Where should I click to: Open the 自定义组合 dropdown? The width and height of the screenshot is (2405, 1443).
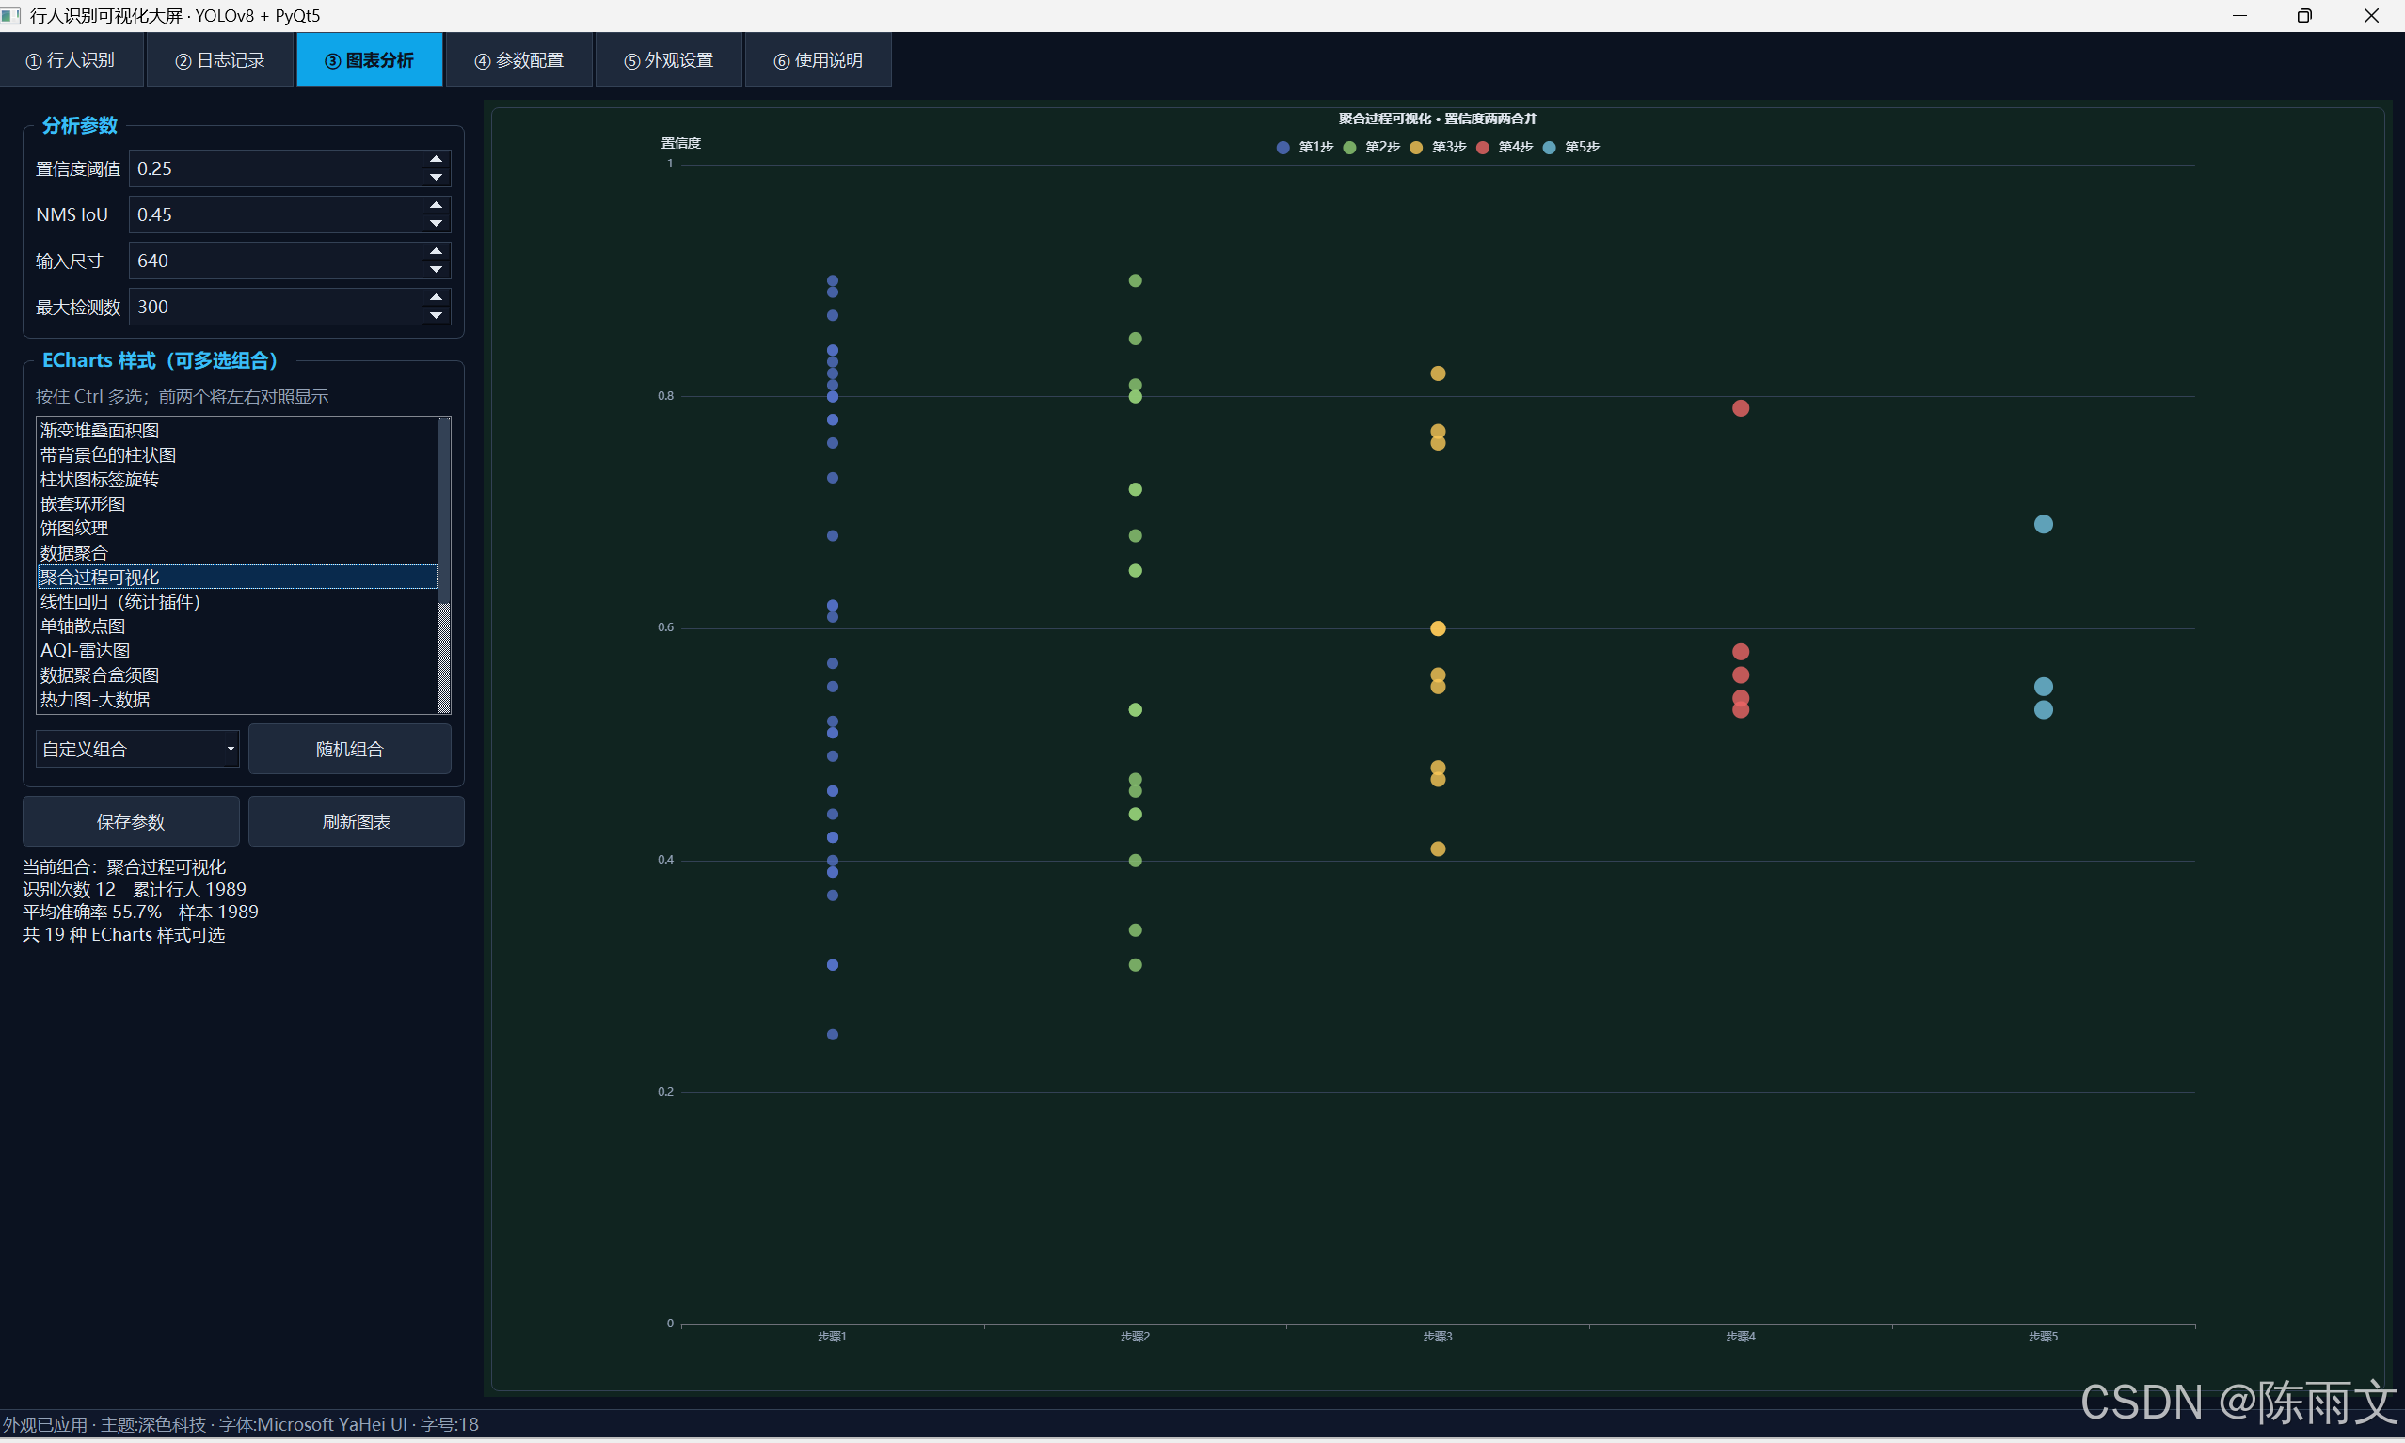tap(137, 749)
